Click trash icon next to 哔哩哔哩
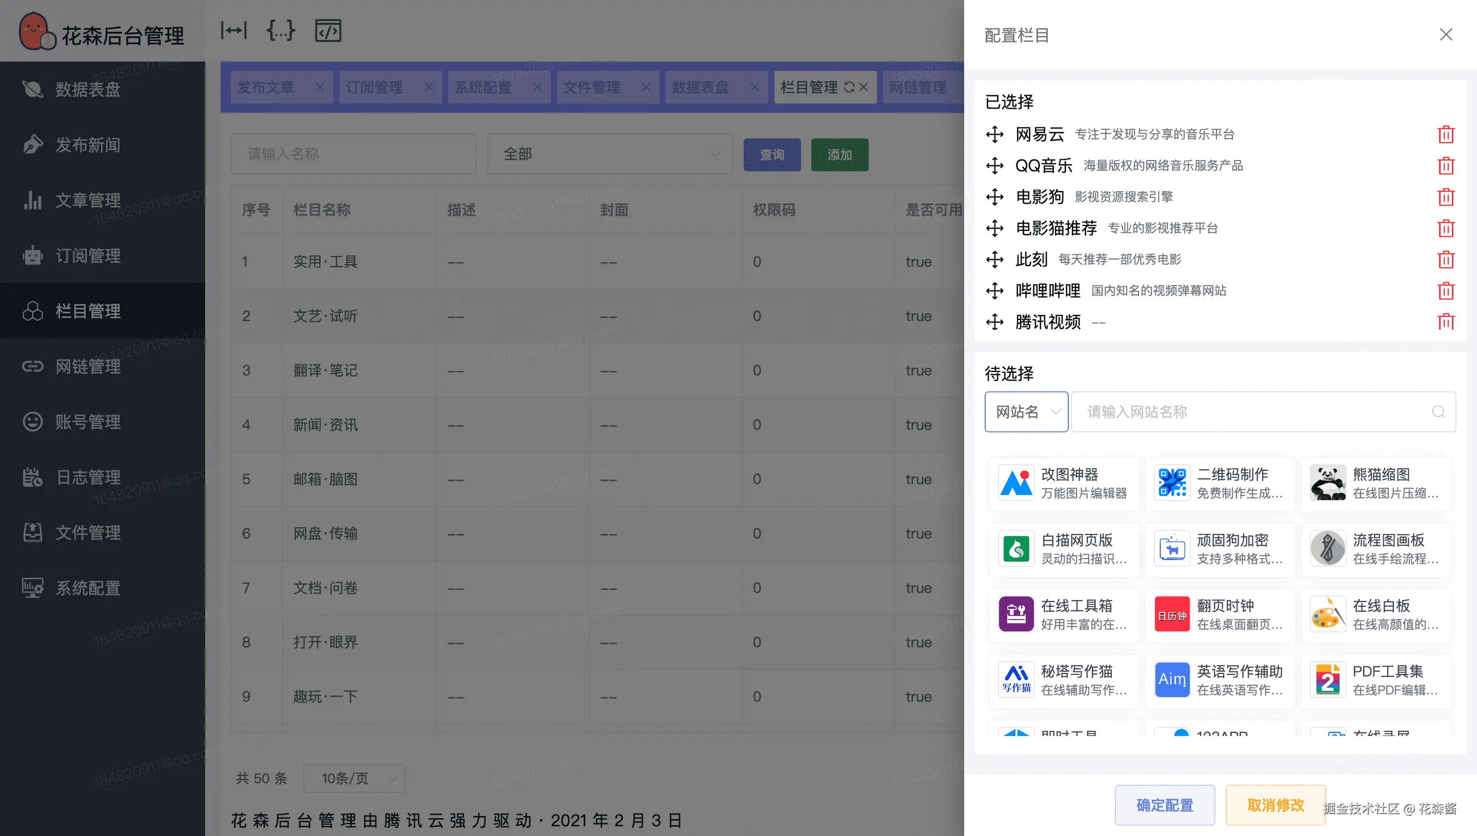Viewport: 1477px width, 836px height. 1445,290
